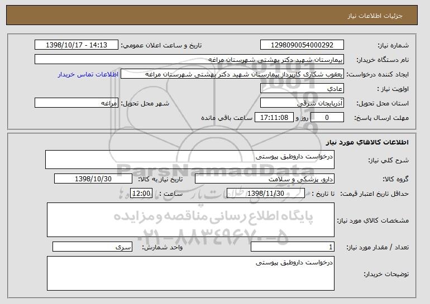The image size is (430, 304).
Task: Click the request creator field یعقوب شکاری
Action: 232,74
